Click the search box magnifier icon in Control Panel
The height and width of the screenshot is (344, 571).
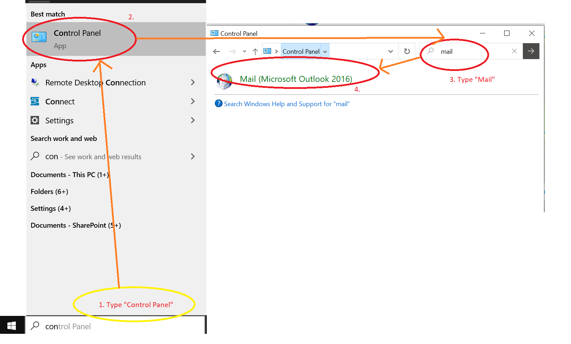(x=430, y=51)
